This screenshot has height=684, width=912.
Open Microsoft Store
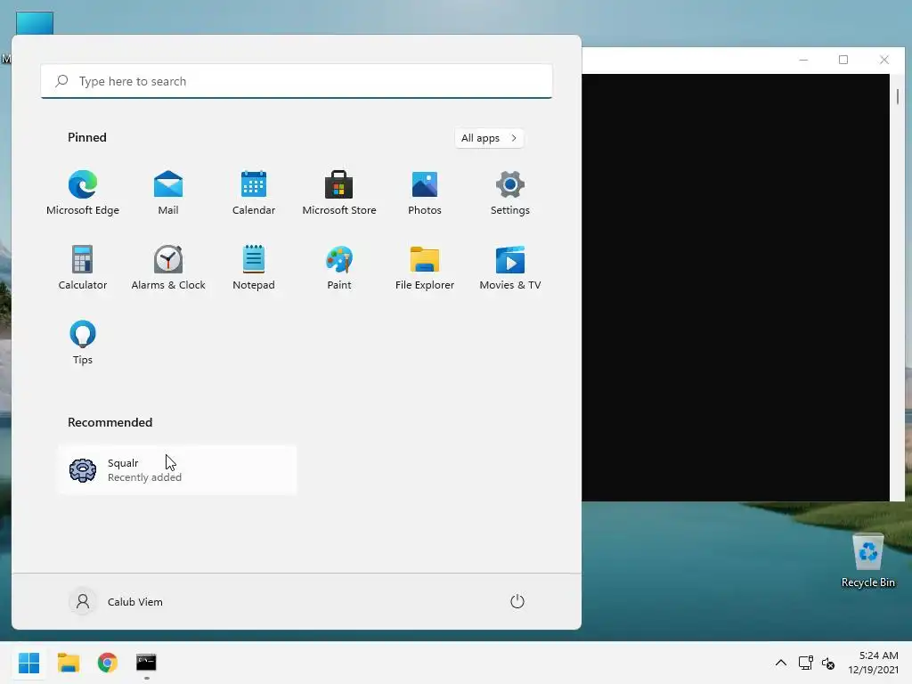(339, 193)
